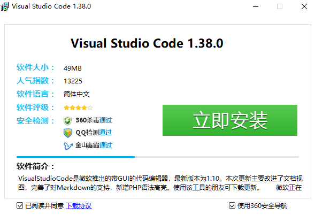The image size is (315, 215).
Task: Uncheck the 使用360安全导航 checkbox
Action: (x=232, y=205)
